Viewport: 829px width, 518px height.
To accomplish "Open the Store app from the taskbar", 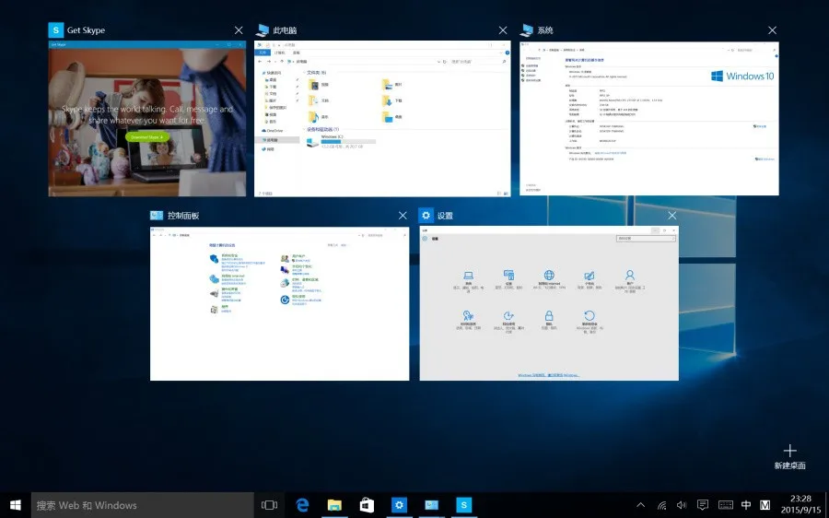I will (x=367, y=505).
